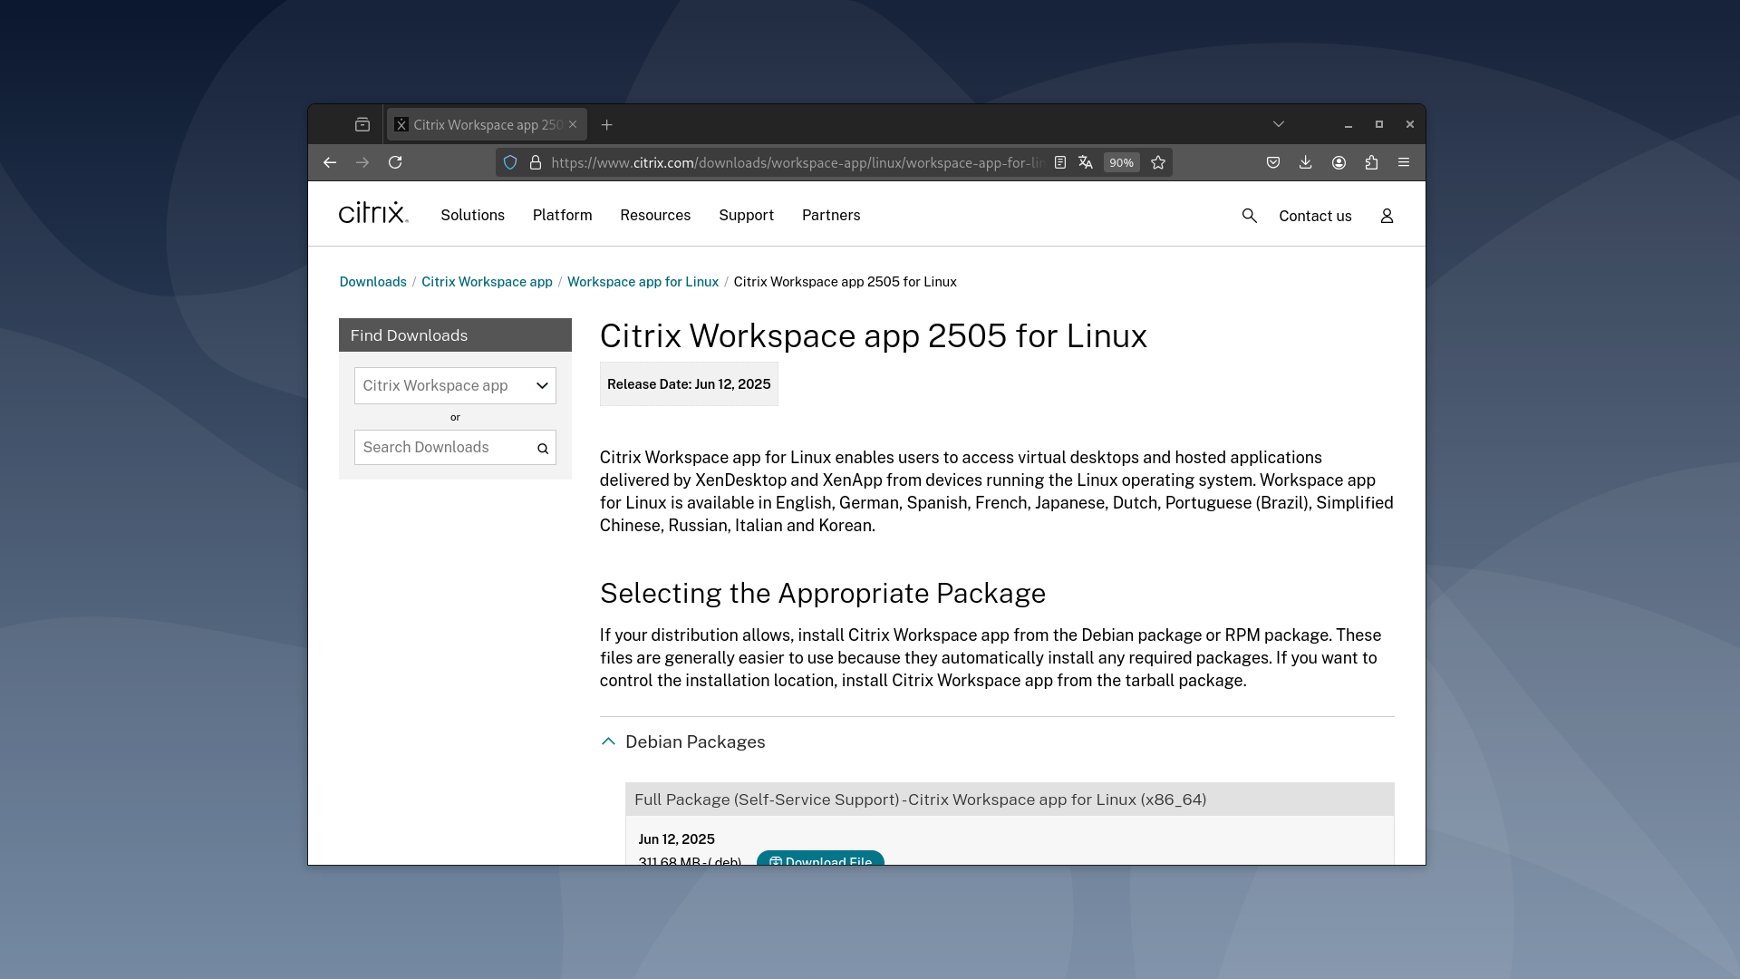This screenshot has height=979, width=1740.
Task: Click the site padlock security icon
Action: point(536,162)
